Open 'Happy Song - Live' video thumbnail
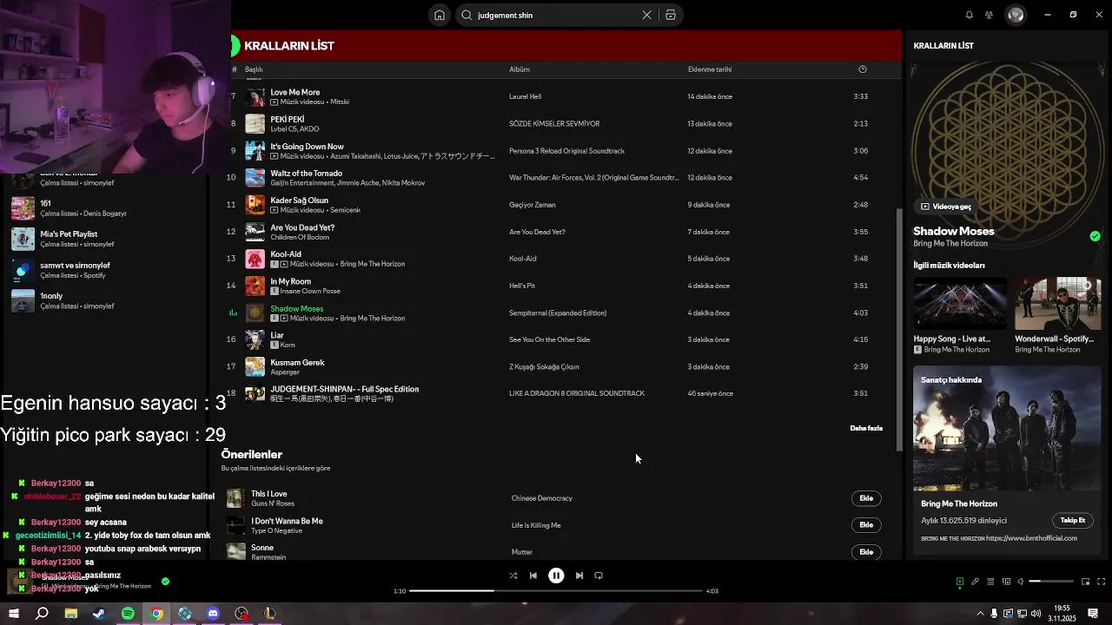This screenshot has height=625, width=1112. (x=960, y=304)
